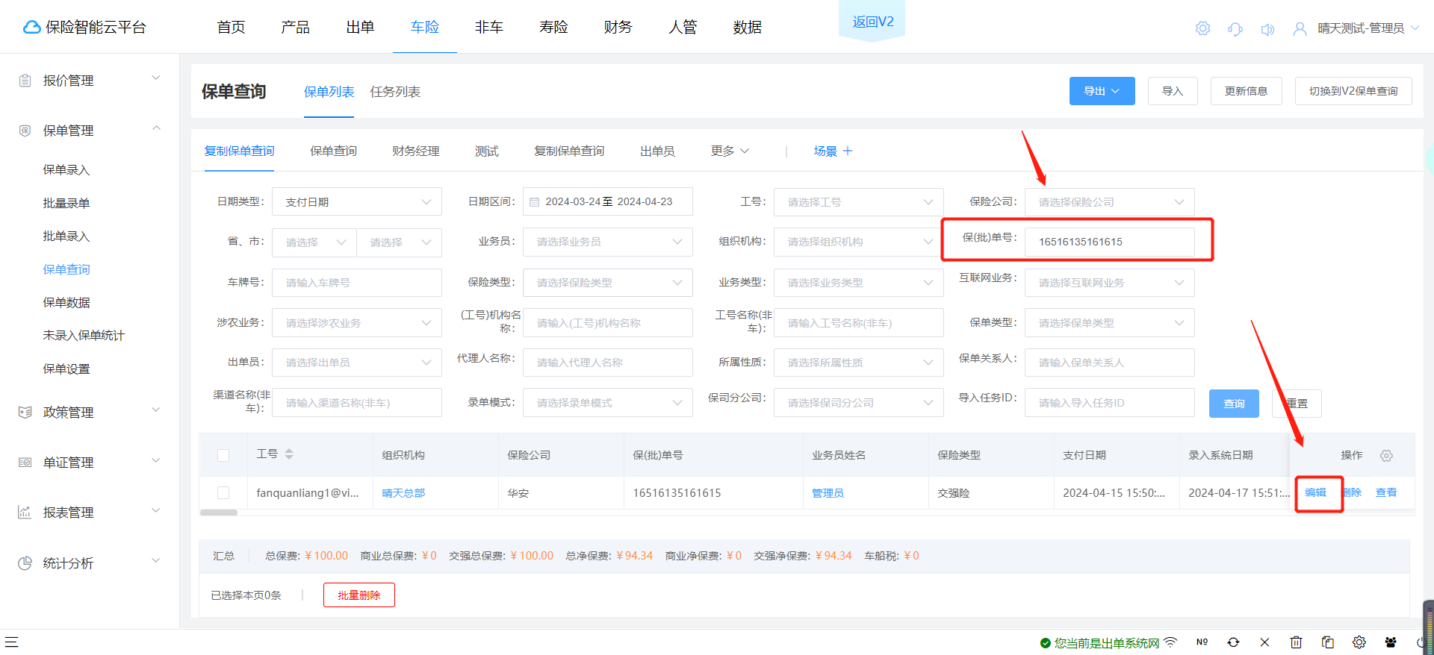Click the 查询 search button
Screen dimensions: 1434x655
[x=1234, y=404]
